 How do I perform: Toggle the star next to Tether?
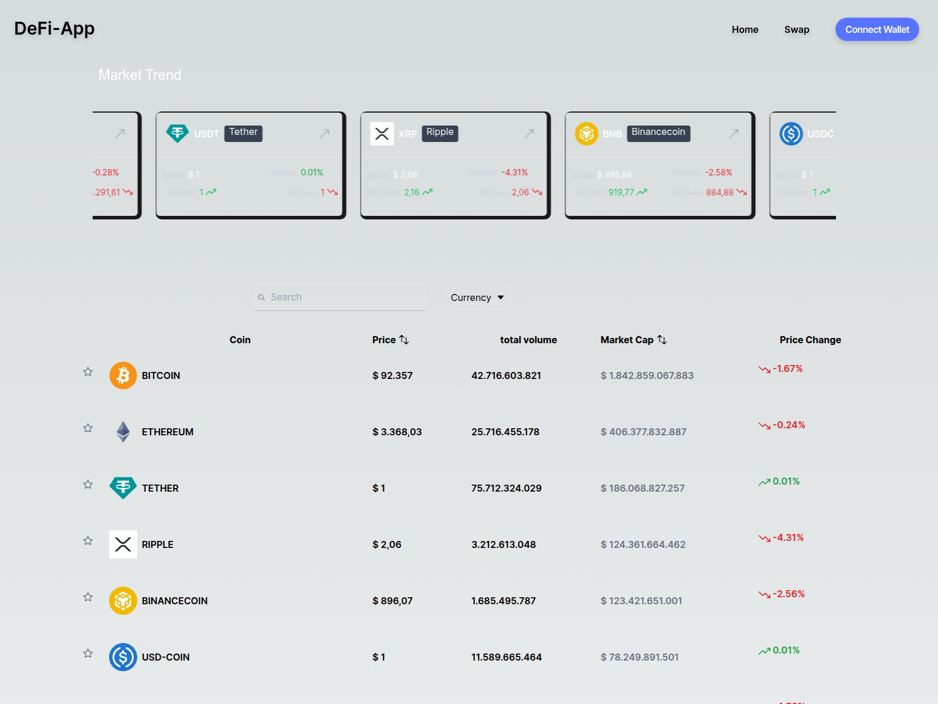click(88, 485)
